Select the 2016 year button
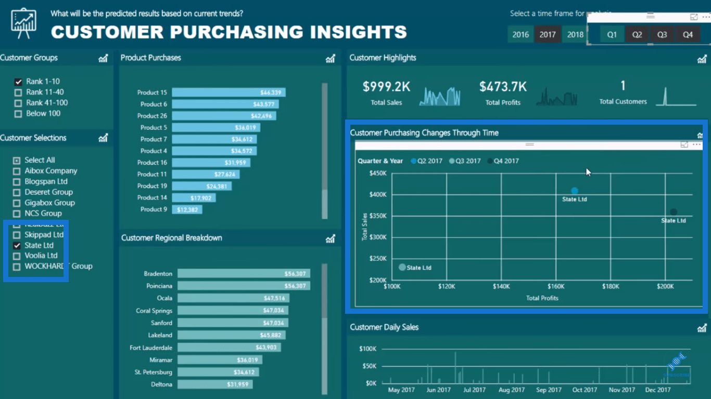Screen dimensions: 711x399 click(x=520, y=34)
